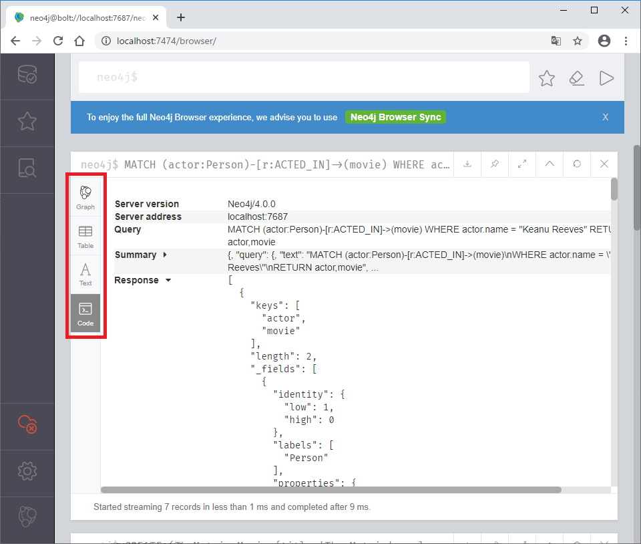This screenshot has height=544, width=641.
Task: Collapse the result frame with chevron
Action: (550, 164)
